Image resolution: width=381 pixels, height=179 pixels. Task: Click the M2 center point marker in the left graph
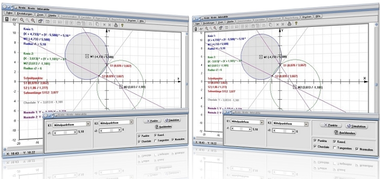121,87
